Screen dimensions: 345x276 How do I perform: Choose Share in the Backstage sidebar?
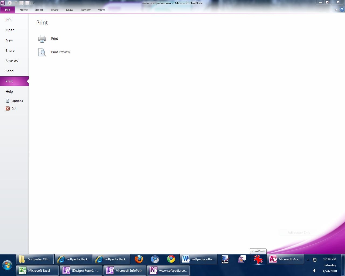(14, 51)
